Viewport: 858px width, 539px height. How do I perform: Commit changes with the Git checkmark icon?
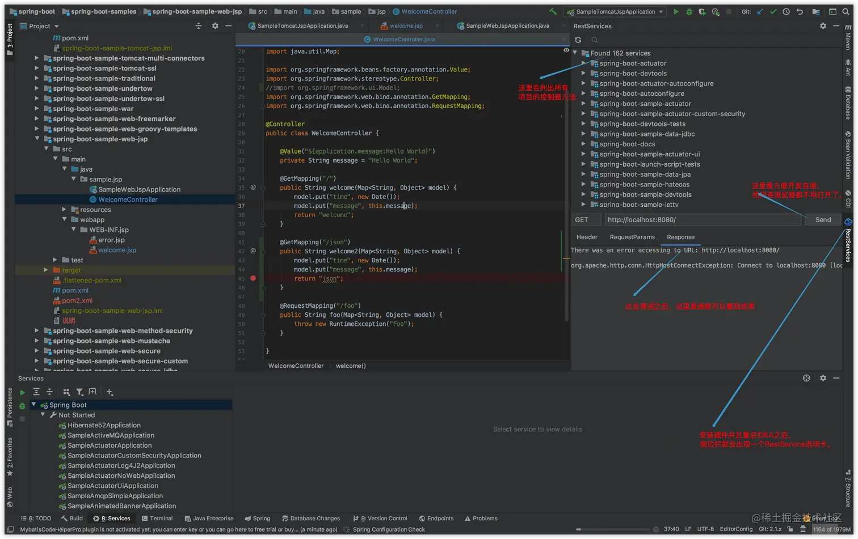[773, 11]
